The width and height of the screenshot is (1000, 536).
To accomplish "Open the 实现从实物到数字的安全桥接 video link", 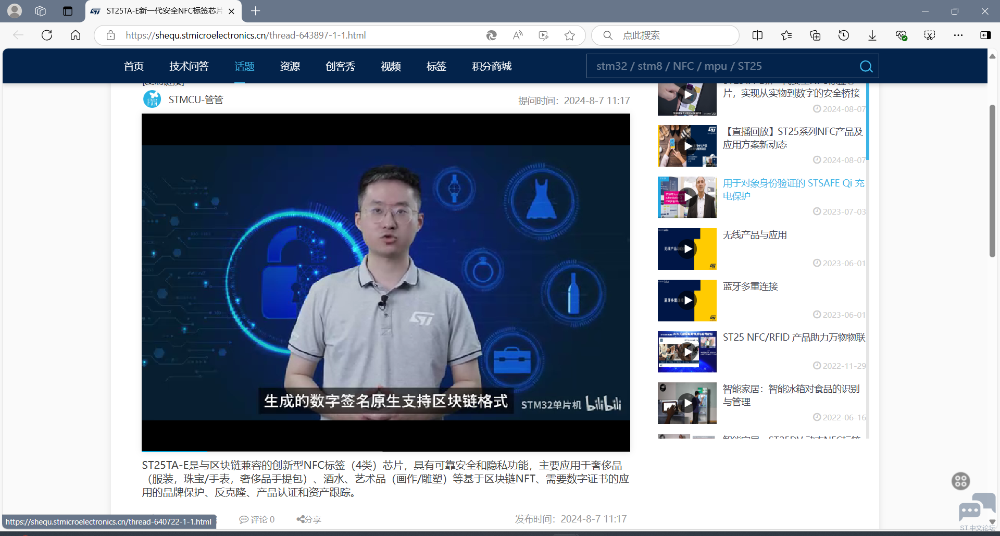I will [792, 93].
